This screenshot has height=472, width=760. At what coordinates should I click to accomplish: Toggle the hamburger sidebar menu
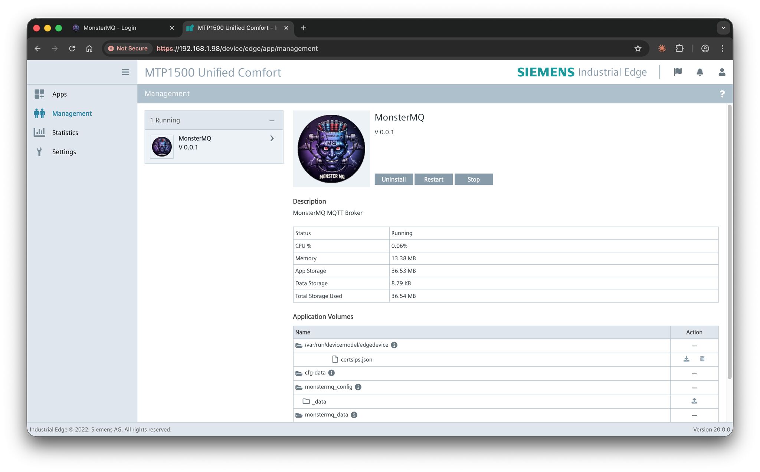pos(125,72)
